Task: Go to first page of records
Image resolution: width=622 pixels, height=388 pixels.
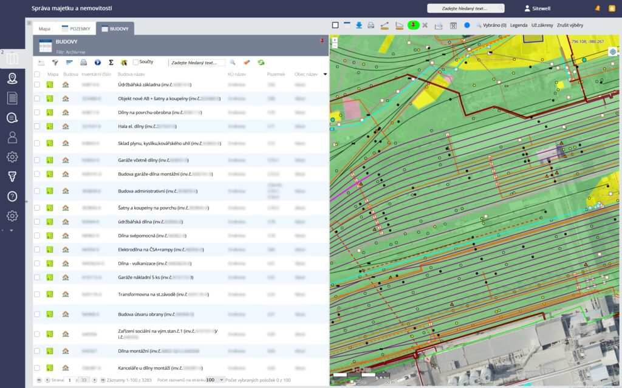Action: (x=39, y=380)
